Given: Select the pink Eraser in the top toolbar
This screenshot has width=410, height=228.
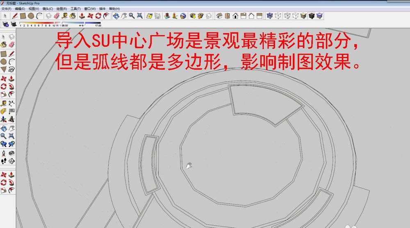Looking at the screenshot, I should [x=57, y=16].
